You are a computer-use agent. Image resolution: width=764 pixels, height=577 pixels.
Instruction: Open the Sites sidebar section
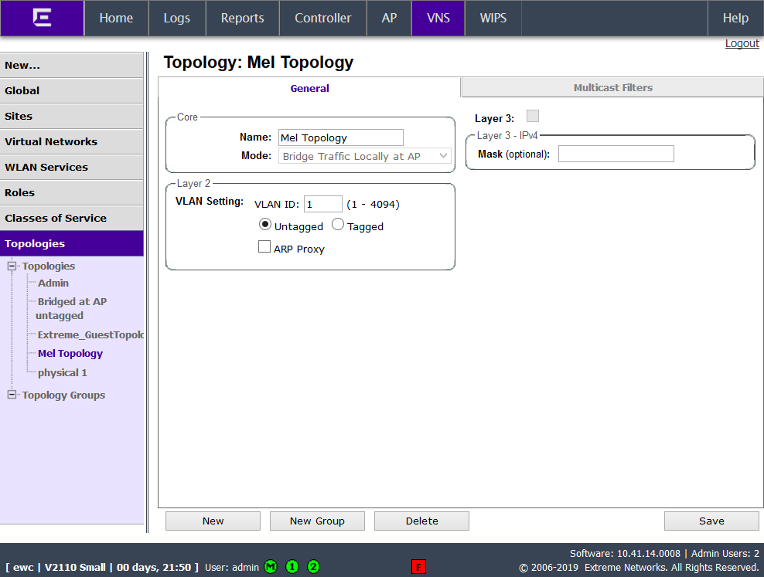[x=72, y=117]
